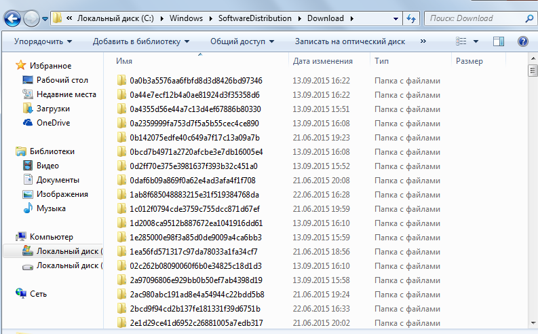Open the recent locations history dropdown
The image size is (538, 334).
(45, 19)
